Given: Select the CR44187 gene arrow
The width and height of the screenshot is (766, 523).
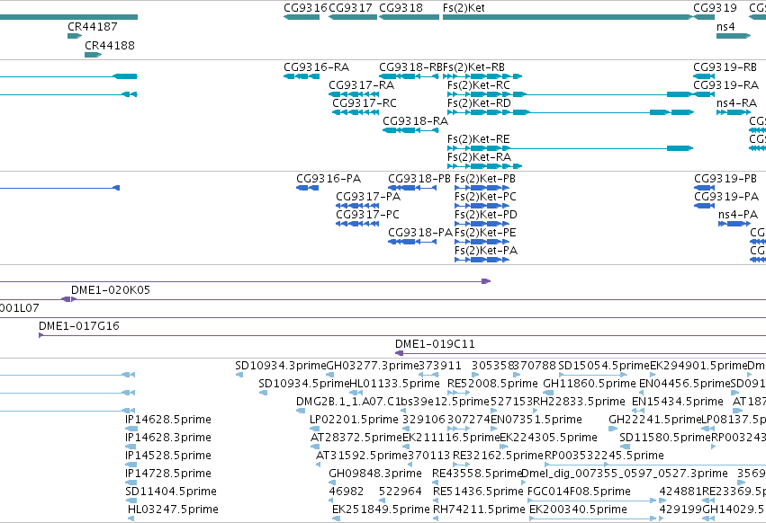Looking at the screenshot, I should 75,36.
